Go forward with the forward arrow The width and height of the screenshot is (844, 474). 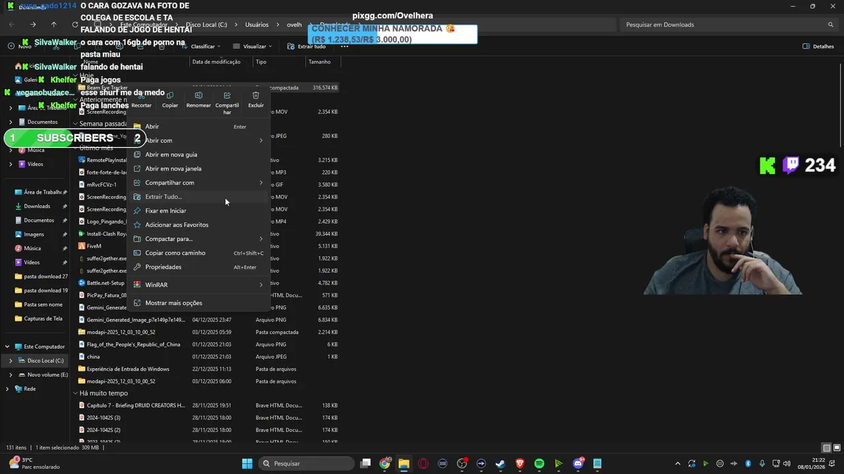pos(33,24)
